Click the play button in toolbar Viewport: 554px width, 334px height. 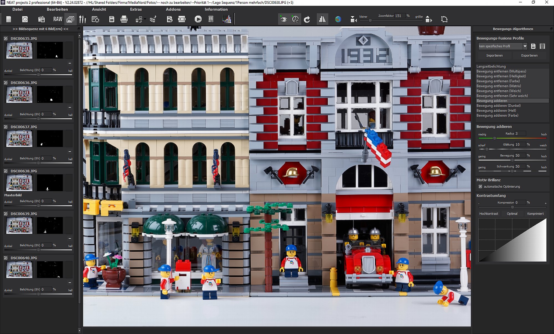(198, 19)
